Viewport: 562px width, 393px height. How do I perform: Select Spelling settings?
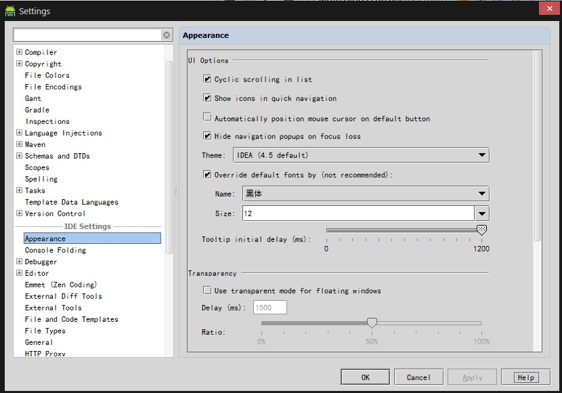pos(41,179)
